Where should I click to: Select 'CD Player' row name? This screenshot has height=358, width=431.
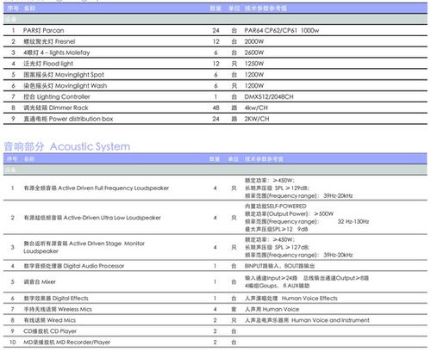pyautogui.click(x=50, y=331)
